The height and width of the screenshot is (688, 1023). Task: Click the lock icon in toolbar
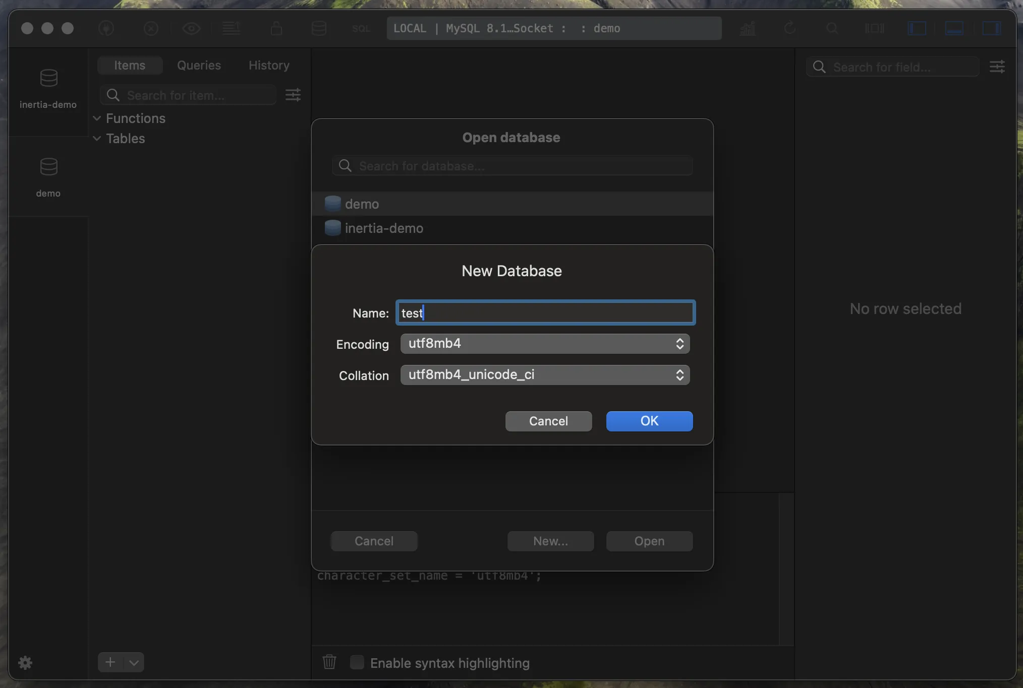click(x=276, y=28)
